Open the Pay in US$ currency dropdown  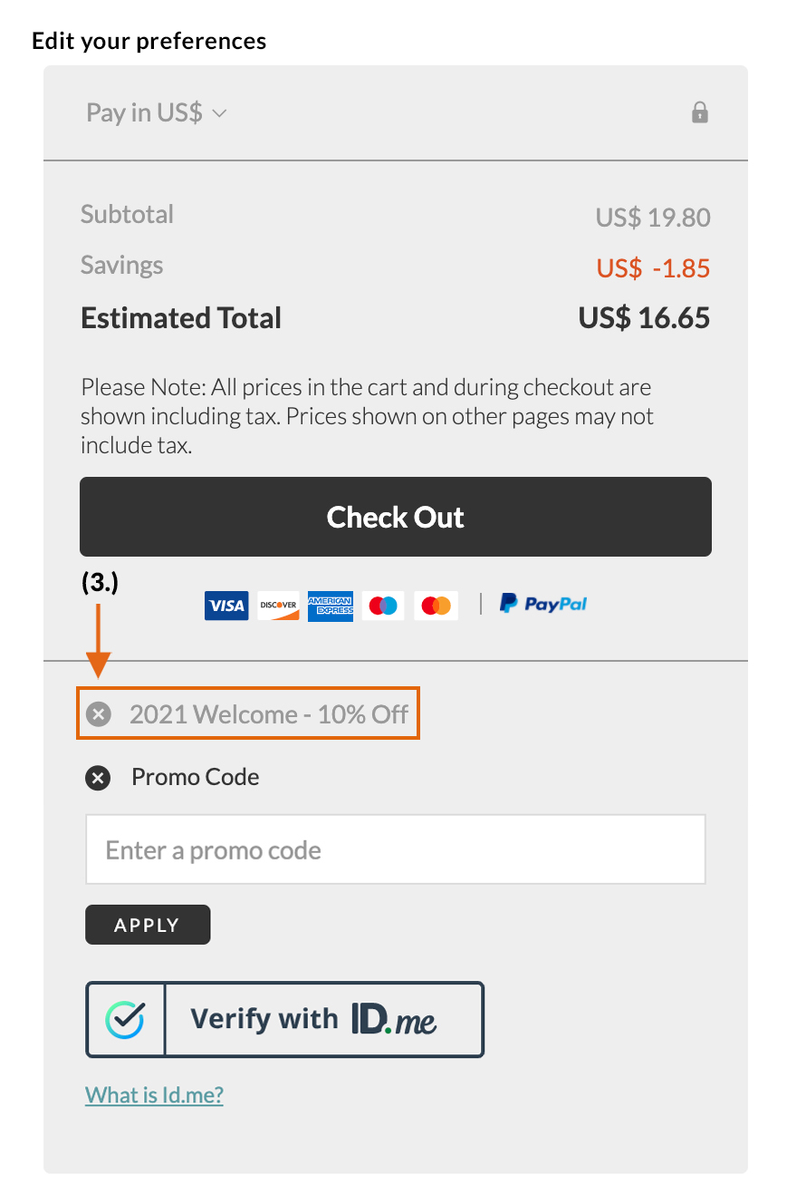pos(156,112)
